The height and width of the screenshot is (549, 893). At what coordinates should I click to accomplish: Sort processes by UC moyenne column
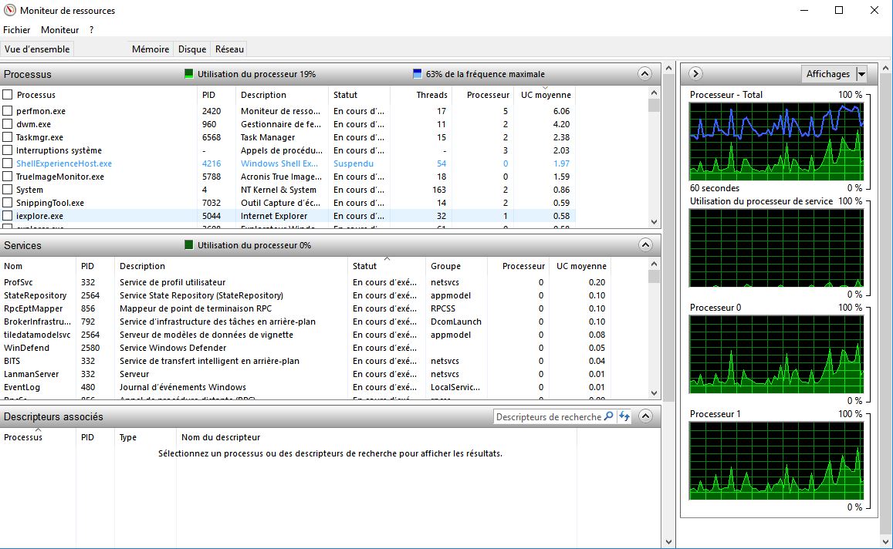pyautogui.click(x=546, y=95)
